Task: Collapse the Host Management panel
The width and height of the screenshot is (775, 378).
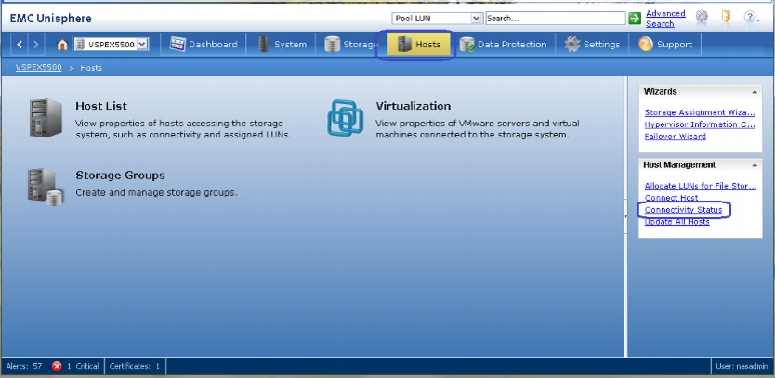Action: pyautogui.click(x=755, y=165)
